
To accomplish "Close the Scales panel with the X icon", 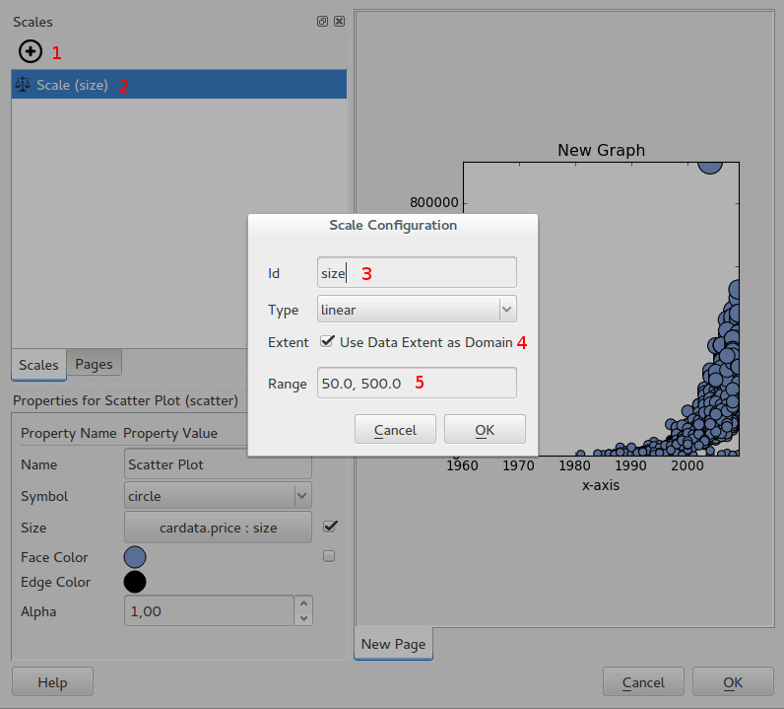I will 339,22.
